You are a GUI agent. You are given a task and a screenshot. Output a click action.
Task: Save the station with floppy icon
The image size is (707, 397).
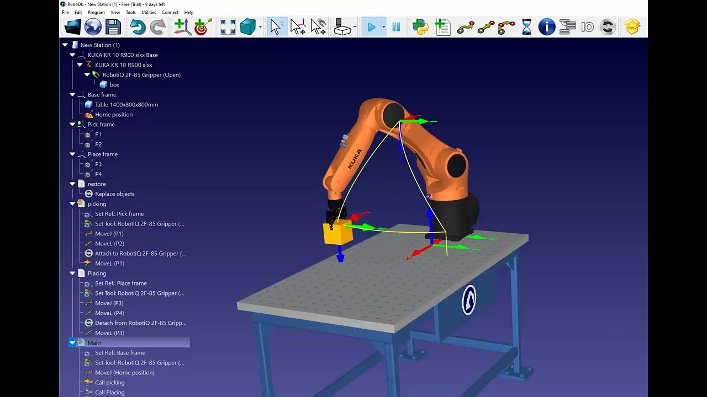pyautogui.click(x=113, y=26)
